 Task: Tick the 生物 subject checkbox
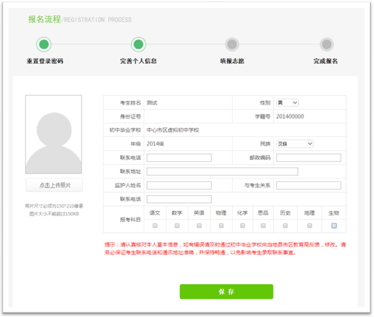click(334, 226)
